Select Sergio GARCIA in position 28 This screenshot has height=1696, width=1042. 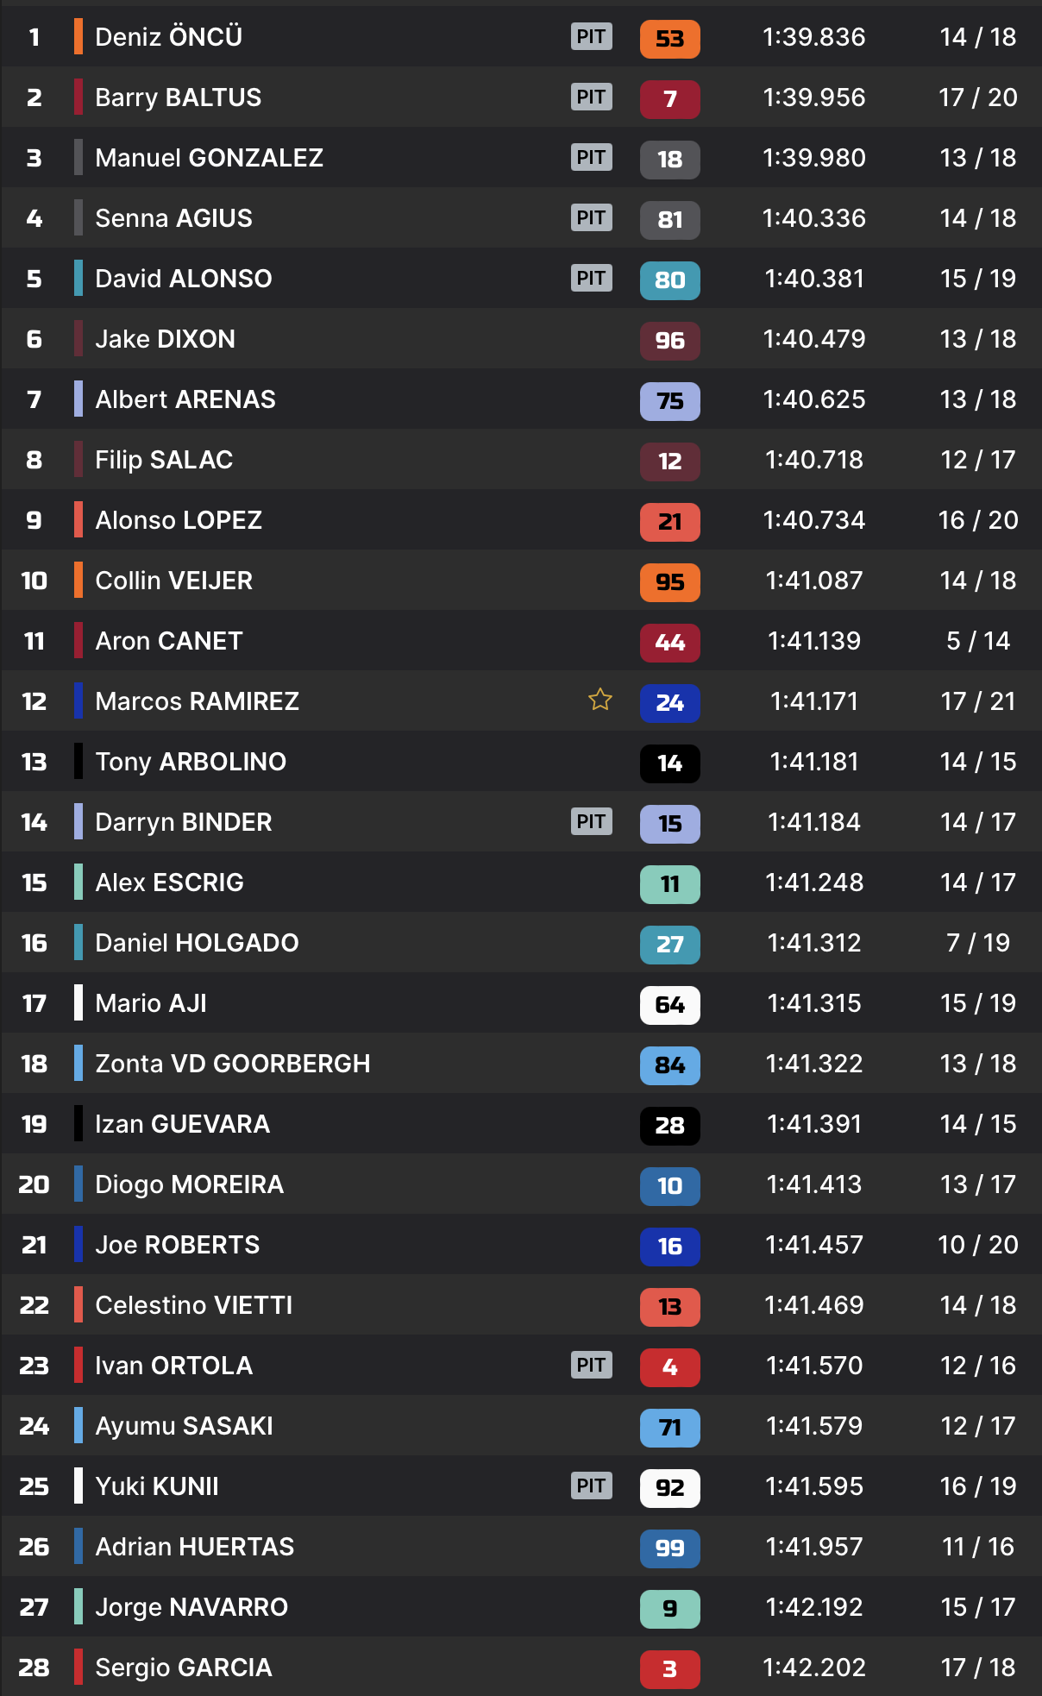coord(183,1668)
